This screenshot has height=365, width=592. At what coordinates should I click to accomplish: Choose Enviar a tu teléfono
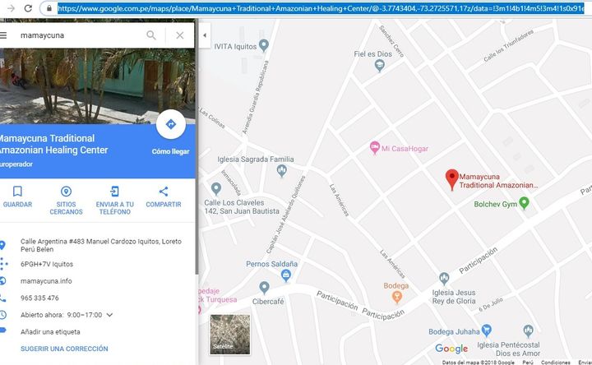point(115,201)
